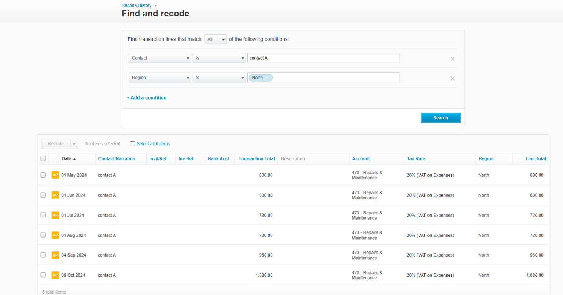This screenshot has width=563, height=295.
Task: Open the AP transaction icon for 01 May 2024
Action: (55, 175)
